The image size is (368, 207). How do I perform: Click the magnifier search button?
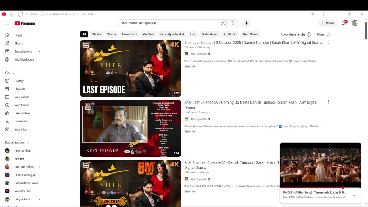point(233,23)
